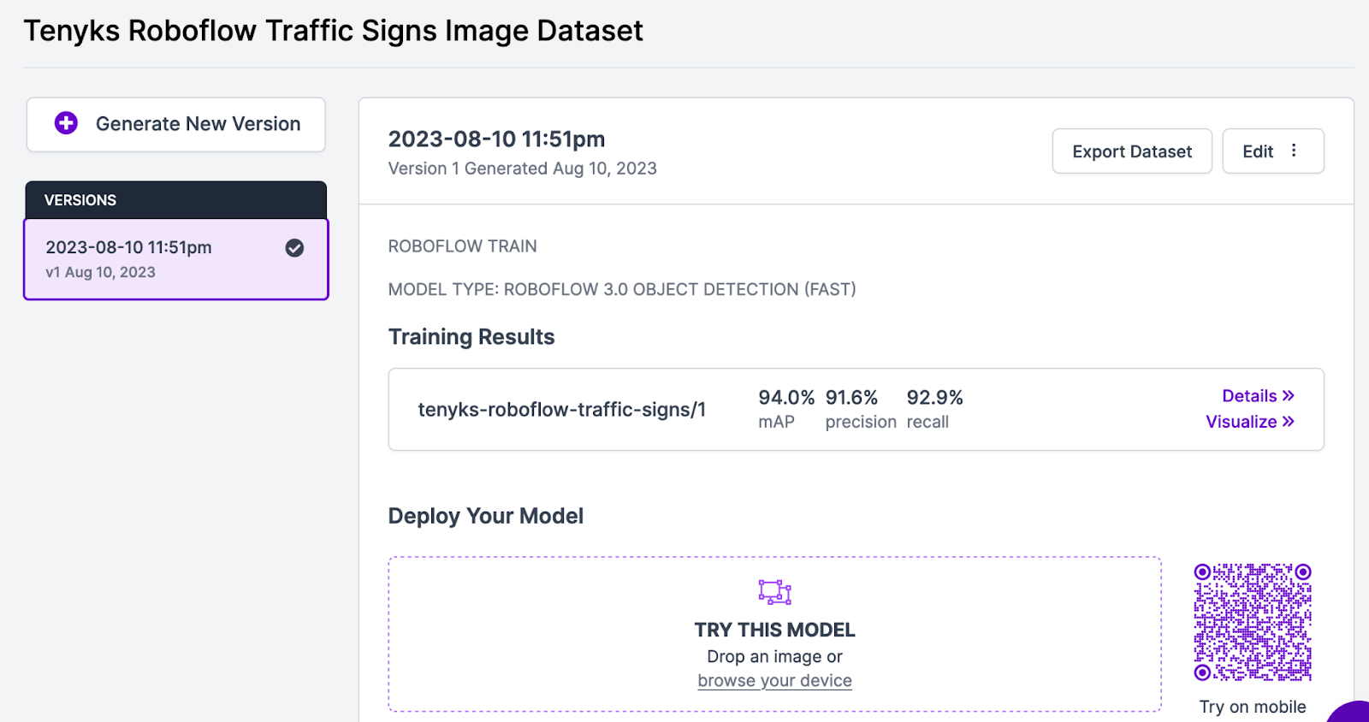Click the bounding box model icon
Image resolution: width=1369 pixels, height=722 pixels.
tap(774, 591)
